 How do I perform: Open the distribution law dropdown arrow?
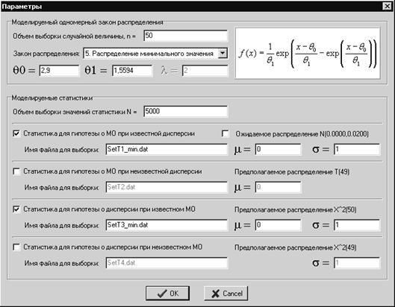pos(223,54)
